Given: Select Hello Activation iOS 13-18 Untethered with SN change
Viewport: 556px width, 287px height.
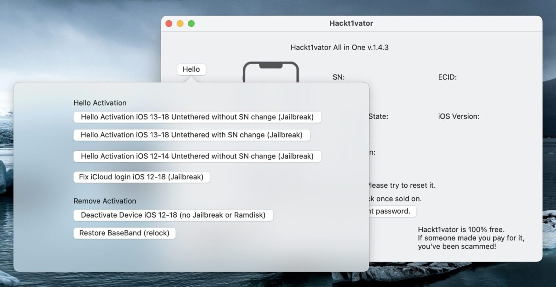Looking at the screenshot, I should (x=192, y=135).
